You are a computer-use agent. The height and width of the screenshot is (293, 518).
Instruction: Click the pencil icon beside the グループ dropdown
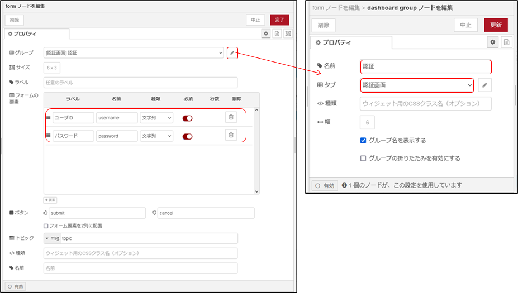coord(232,52)
